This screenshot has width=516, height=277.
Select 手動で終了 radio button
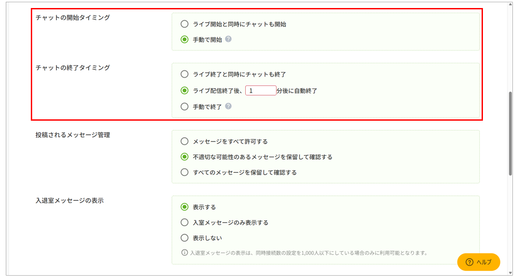pos(185,106)
